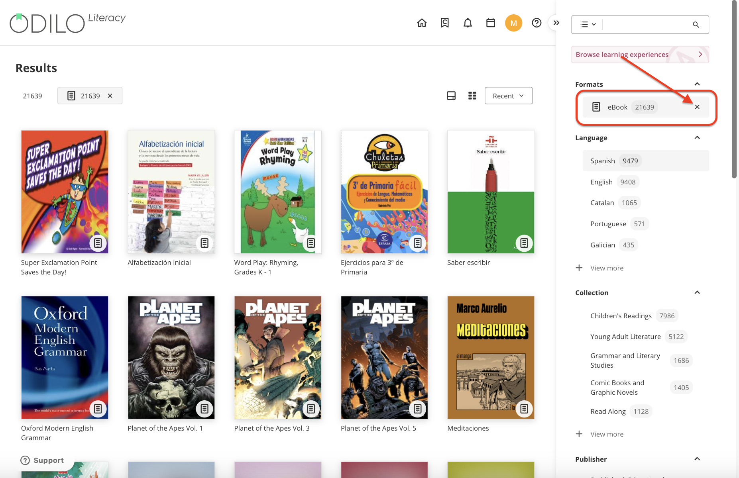Open Alfabetización inicial cover
739x478 pixels.
click(x=171, y=192)
